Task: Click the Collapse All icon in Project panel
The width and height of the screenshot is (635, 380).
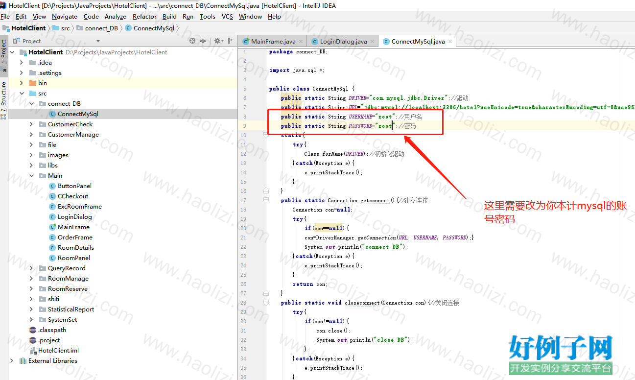Action: pyautogui.click(x=203, y=41)
